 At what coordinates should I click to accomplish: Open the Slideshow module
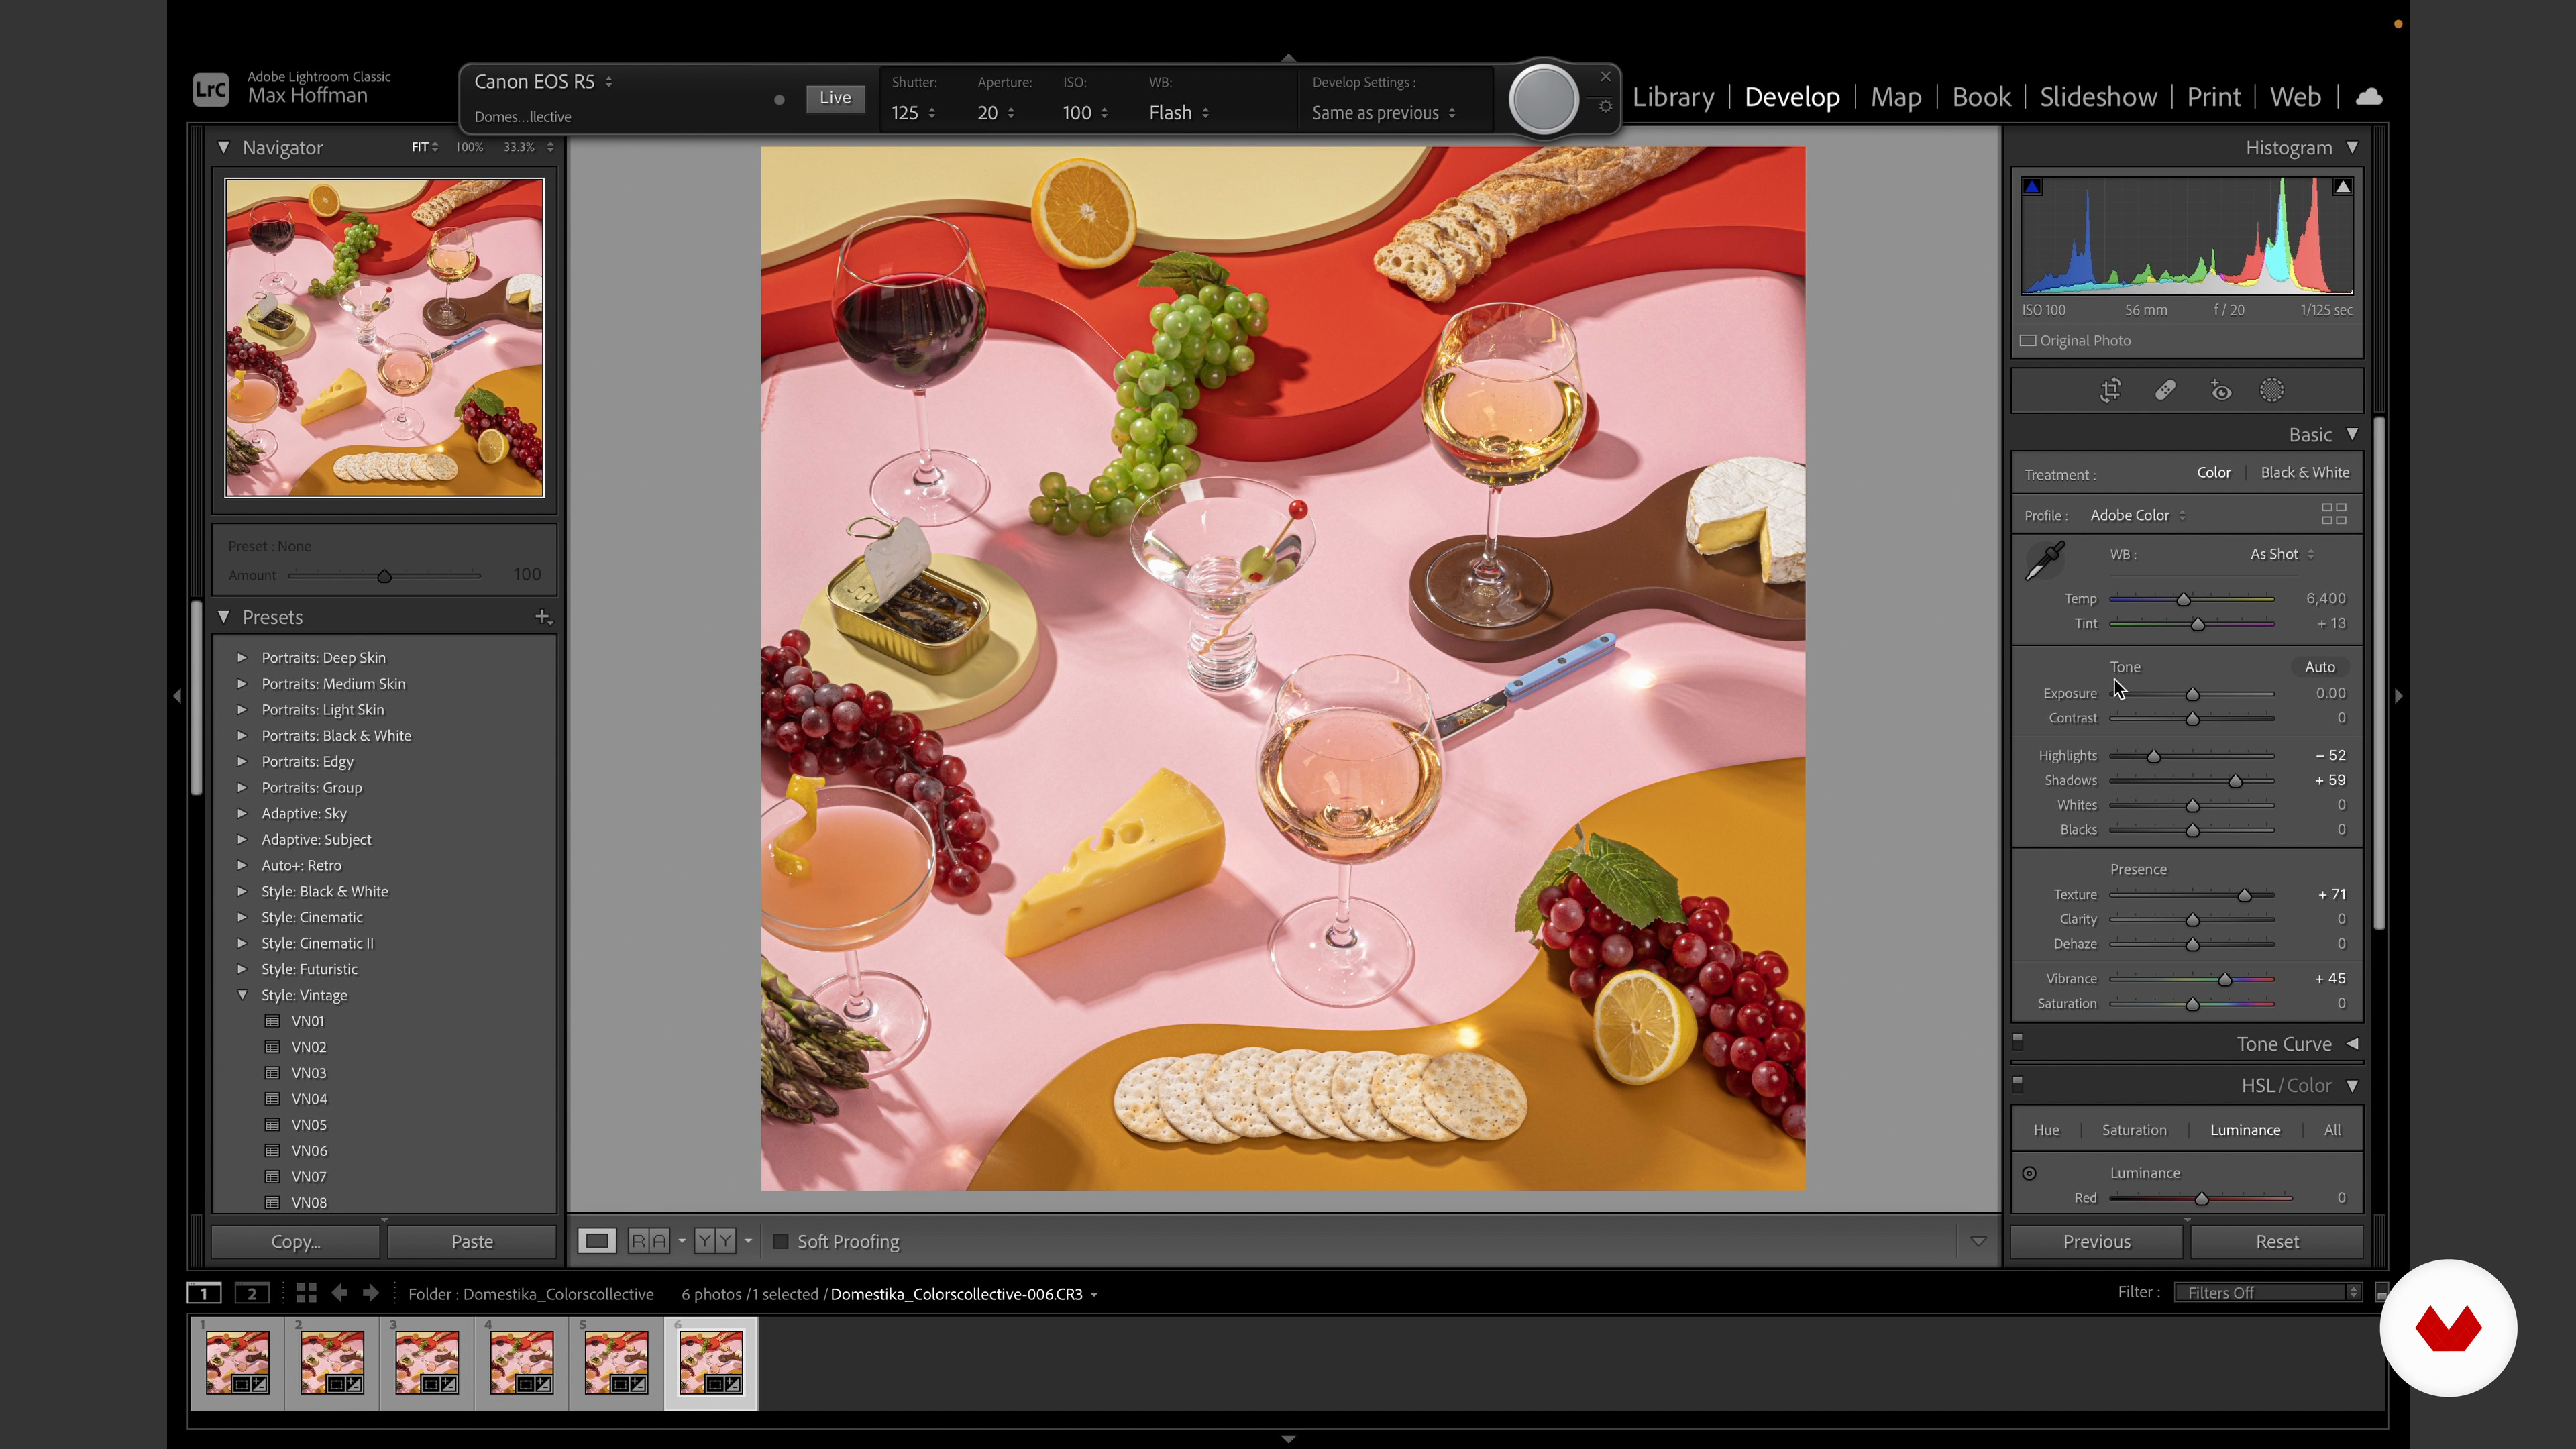(2098, 97)
